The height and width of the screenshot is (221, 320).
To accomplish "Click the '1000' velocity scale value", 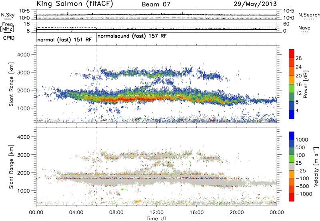I will pos(302,140).
